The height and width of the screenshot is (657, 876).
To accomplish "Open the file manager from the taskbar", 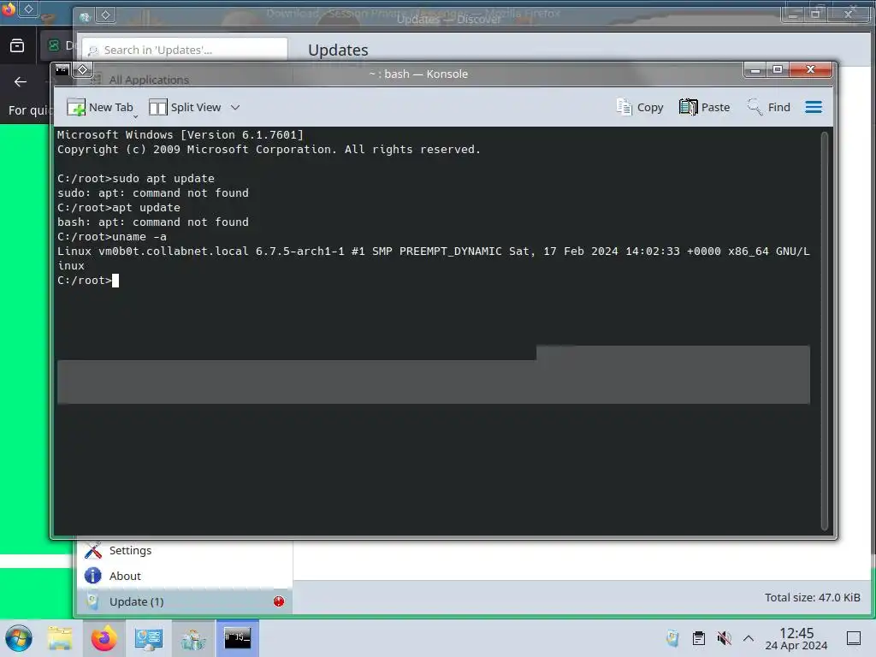I will [60, 638].
